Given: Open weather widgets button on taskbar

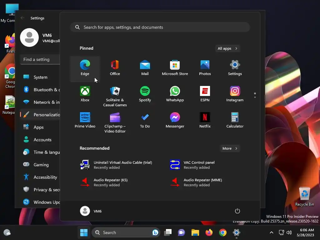Looking at the screenshot, I should [x=7, y=232].
